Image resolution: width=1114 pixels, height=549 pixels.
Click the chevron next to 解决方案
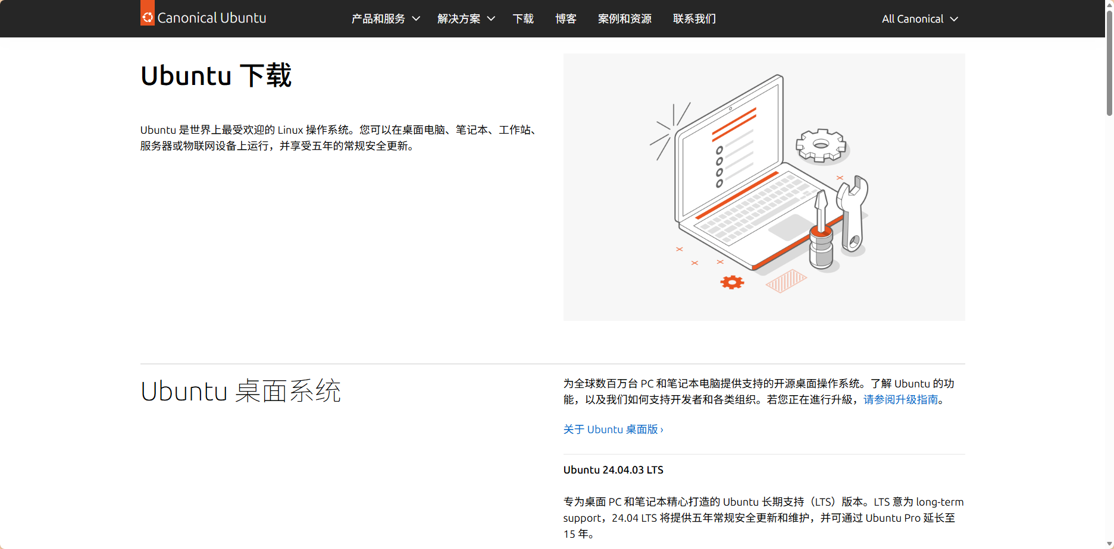pos(491,19)
